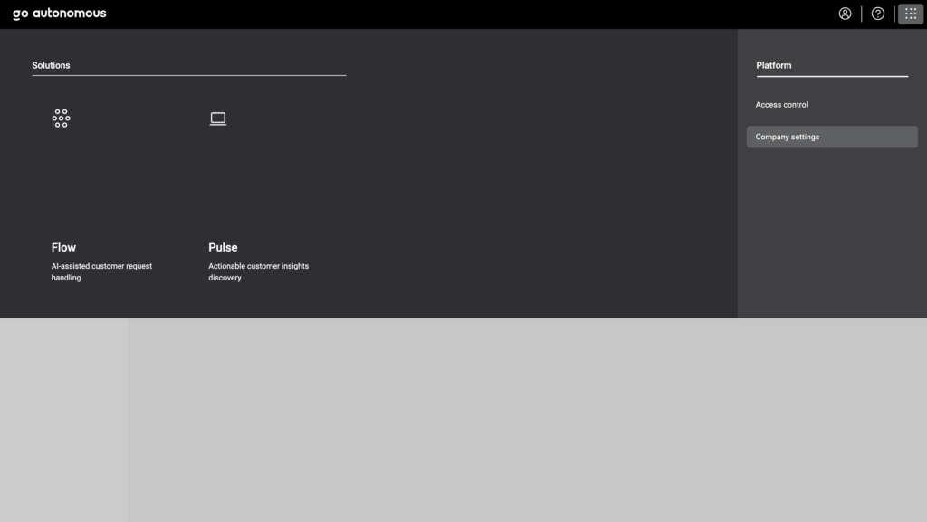Open the Pulse solution title
Viewport: 927px width, 522px height.
point(223,247)
